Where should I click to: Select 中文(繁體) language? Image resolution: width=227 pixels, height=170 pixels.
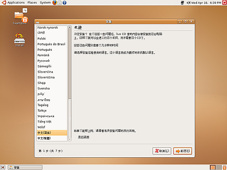52,138
